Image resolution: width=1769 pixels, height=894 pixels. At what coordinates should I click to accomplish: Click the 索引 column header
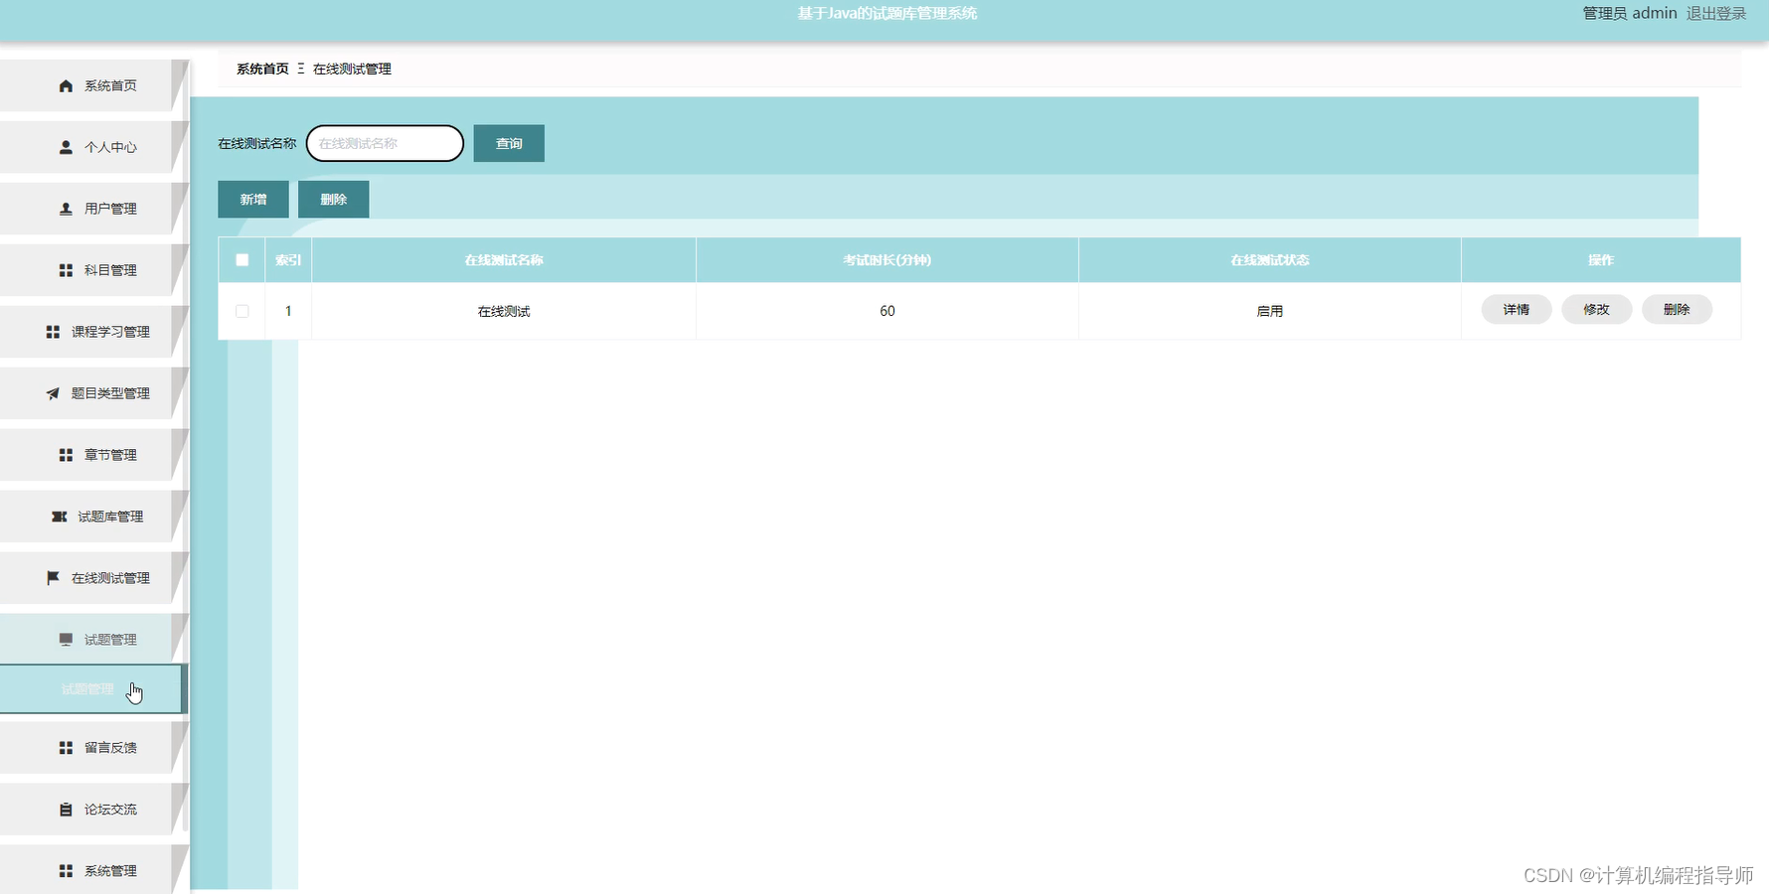tap(288, 260)
